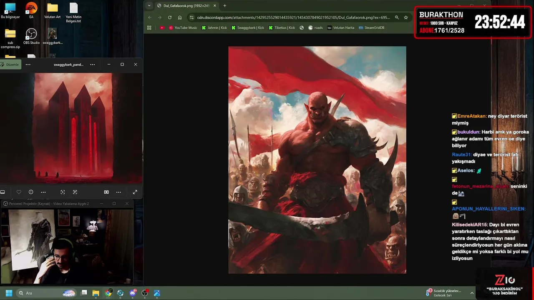Favorite the image with the heart icon
This screenshot has height=300, width=534.
[19, 192]
